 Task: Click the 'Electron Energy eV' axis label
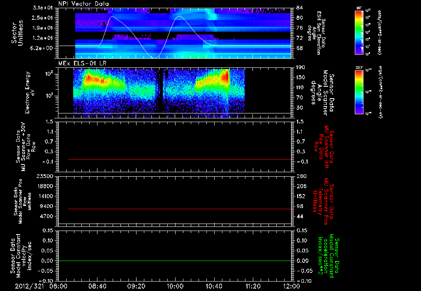click(x=30, y=92)
